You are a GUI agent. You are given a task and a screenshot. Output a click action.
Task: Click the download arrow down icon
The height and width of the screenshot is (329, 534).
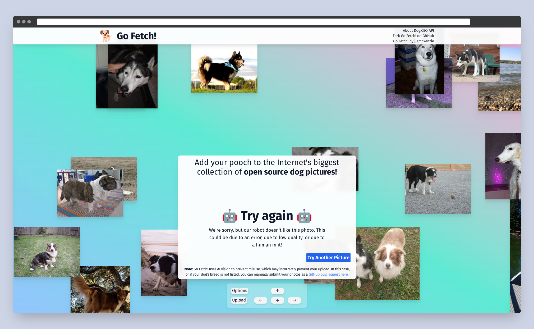coord(277,300)
